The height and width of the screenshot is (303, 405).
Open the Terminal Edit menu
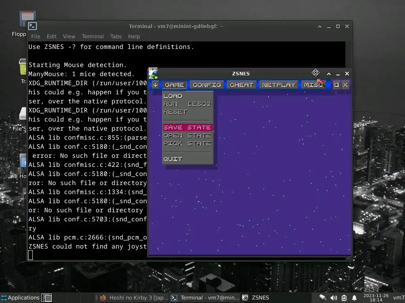click(51, 36)
